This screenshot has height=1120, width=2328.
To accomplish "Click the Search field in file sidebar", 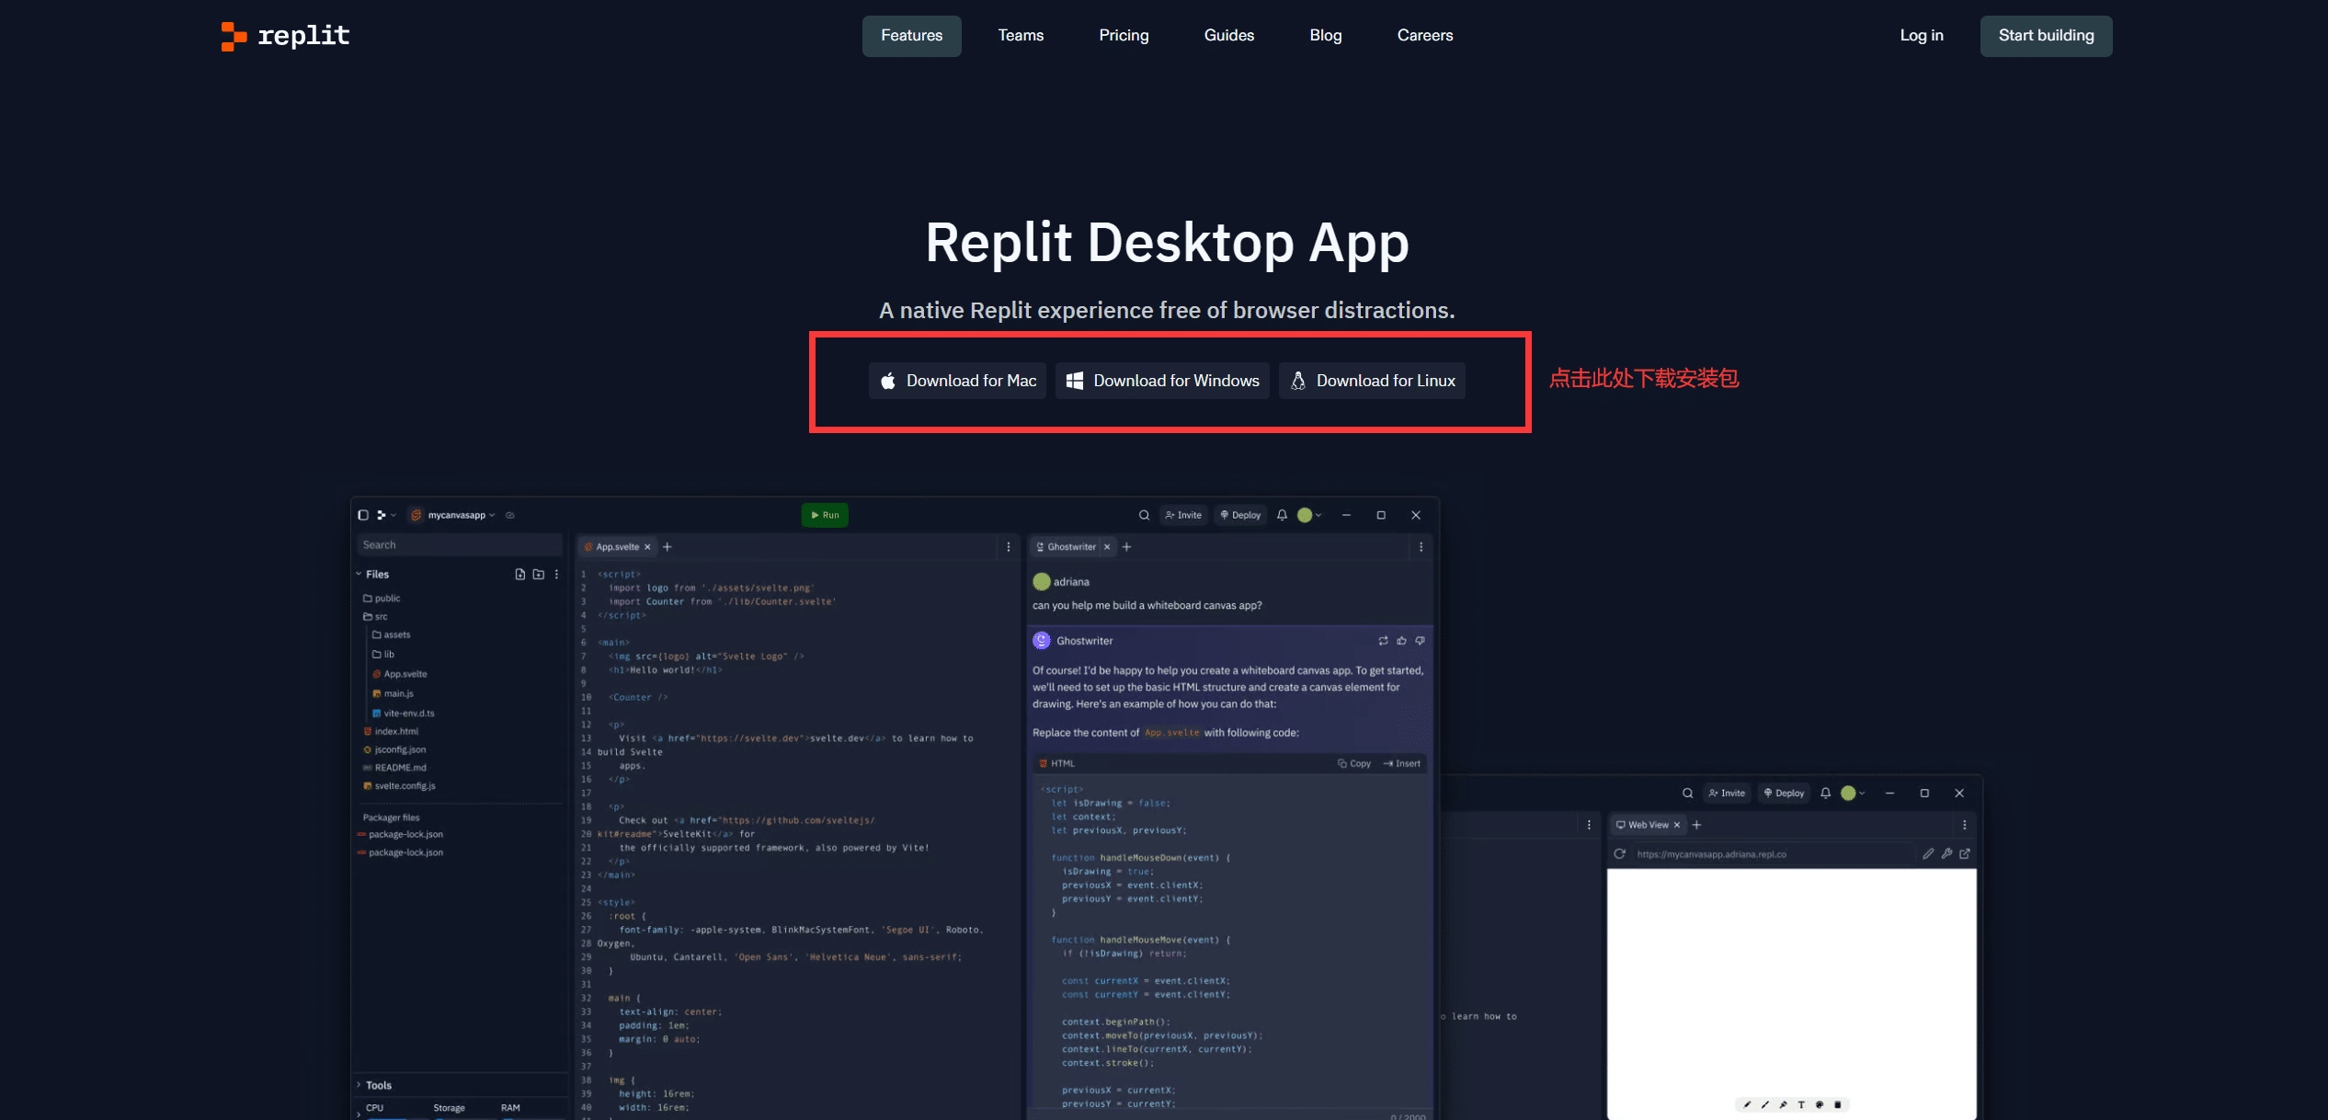I will pos(458,545).
